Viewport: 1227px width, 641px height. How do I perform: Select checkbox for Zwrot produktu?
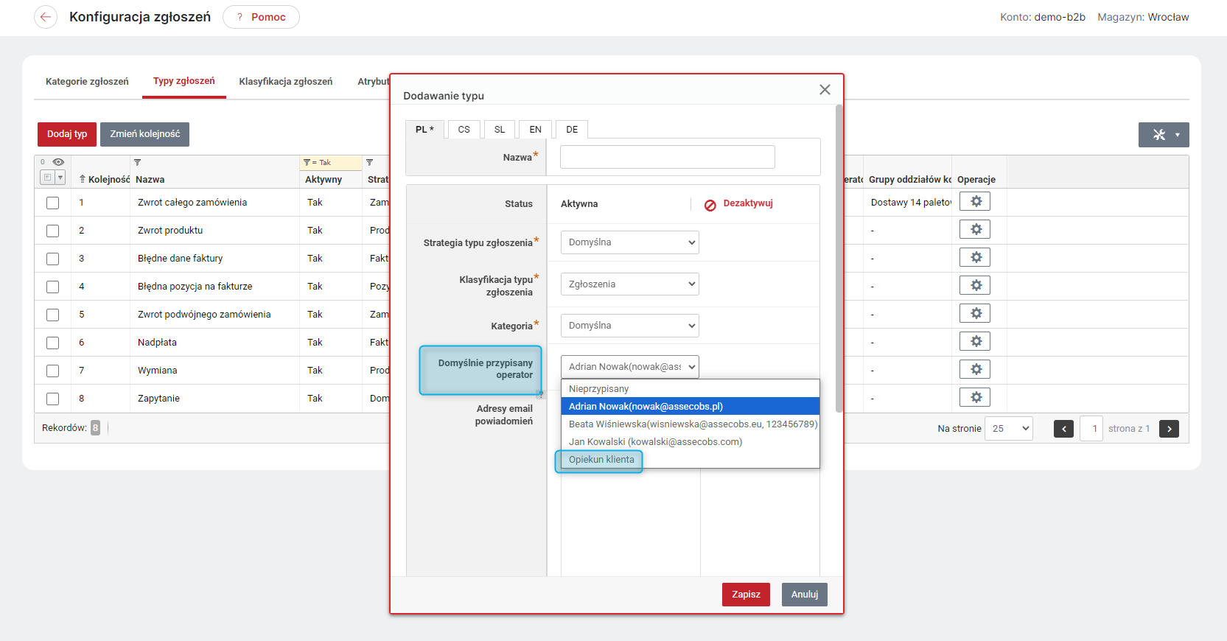pos(52,231)
